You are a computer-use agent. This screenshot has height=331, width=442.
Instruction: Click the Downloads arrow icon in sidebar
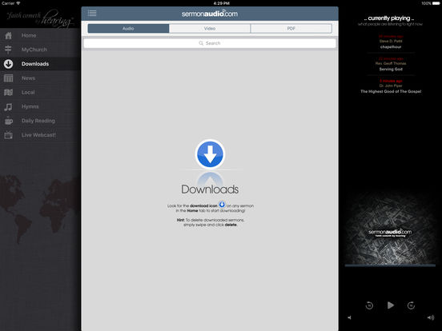tap(8, 64)
